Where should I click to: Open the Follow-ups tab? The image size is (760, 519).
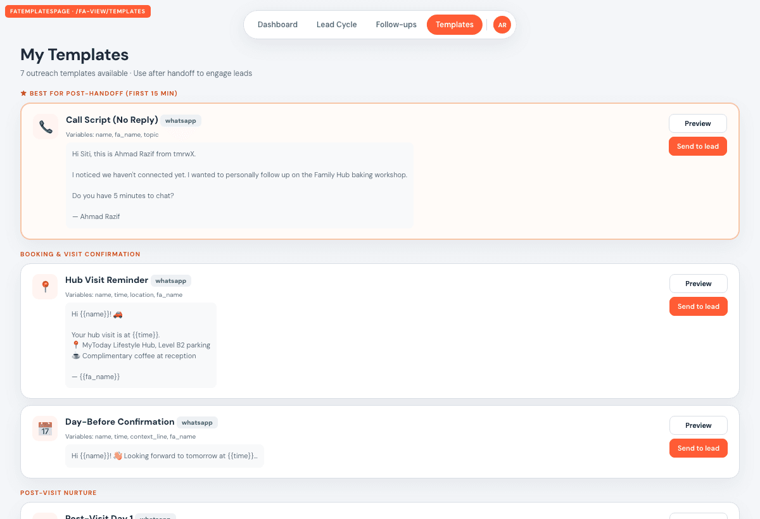pyautogui.click(x=396, y=25)
